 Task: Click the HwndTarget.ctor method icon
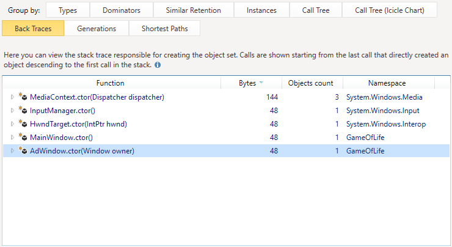click(x=23, y=124)
